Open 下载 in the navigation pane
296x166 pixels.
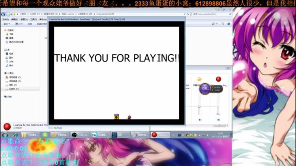[9, 34]
